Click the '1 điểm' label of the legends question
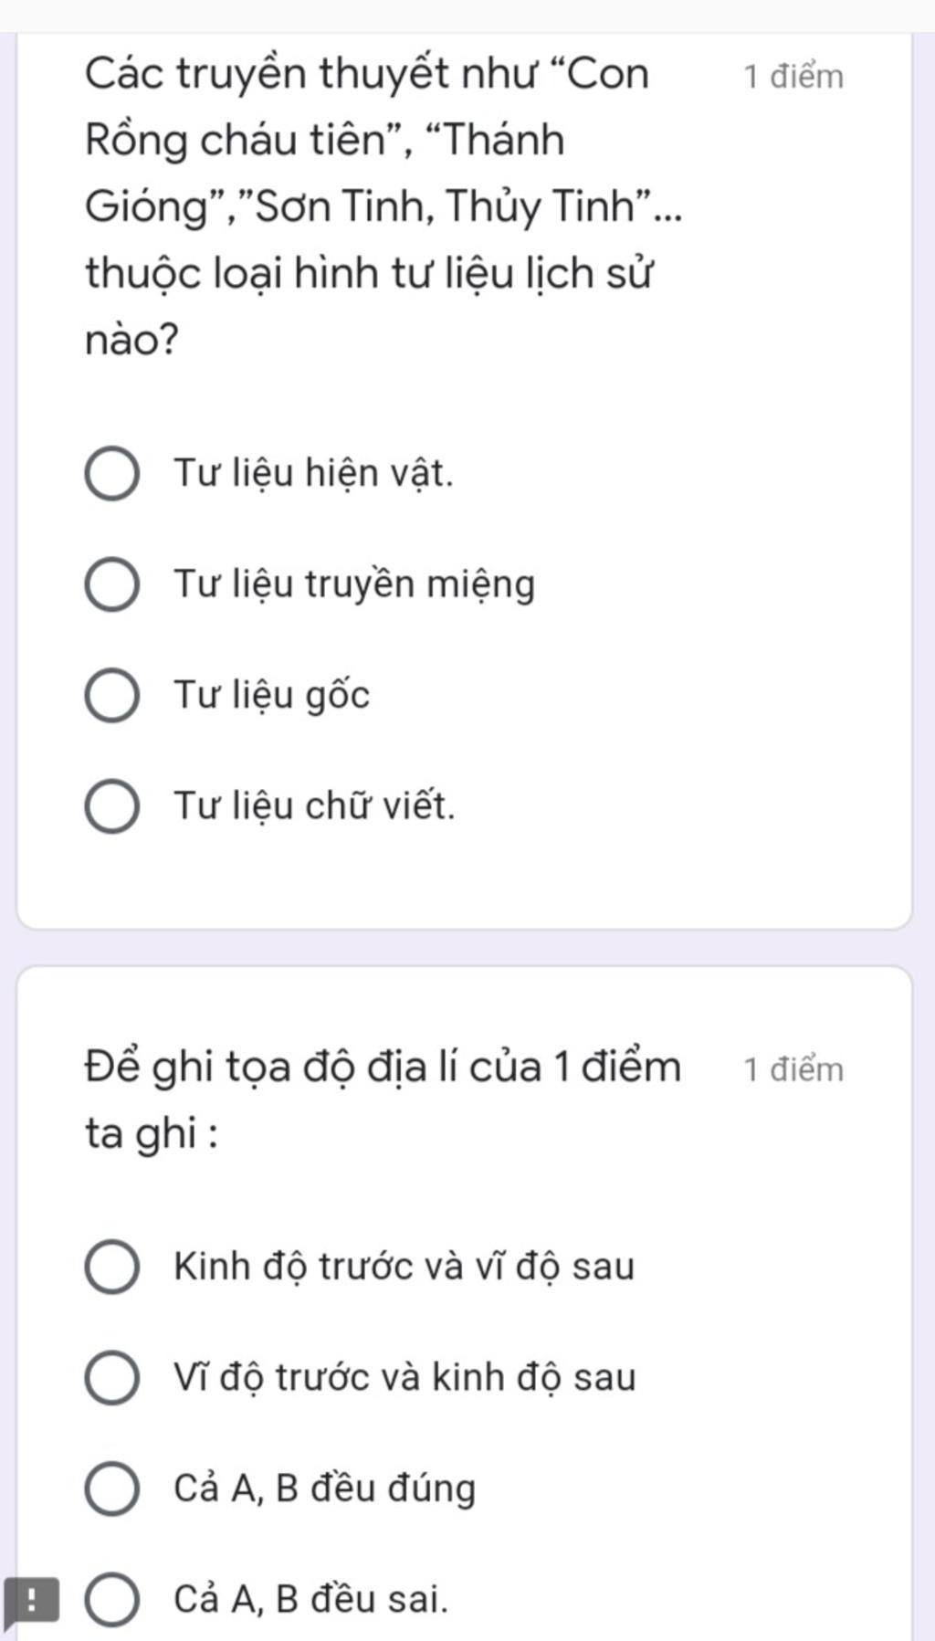935x1641 pixels. tap(793, 77)
